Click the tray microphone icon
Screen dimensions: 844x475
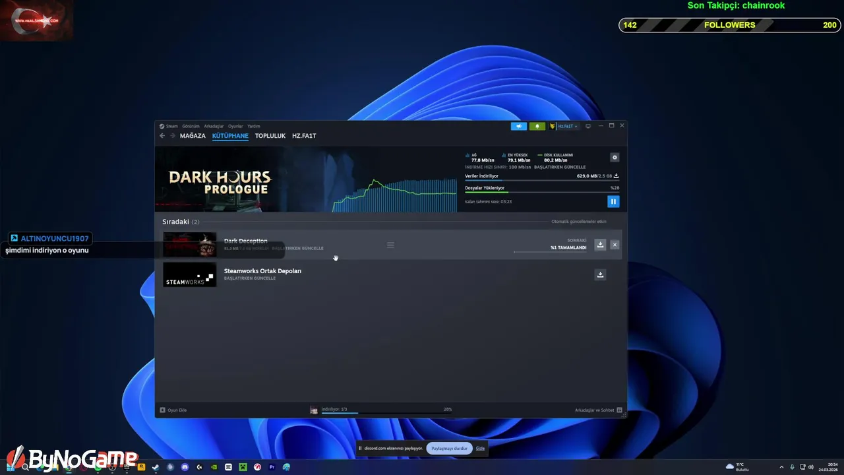(x=792, y=467)
